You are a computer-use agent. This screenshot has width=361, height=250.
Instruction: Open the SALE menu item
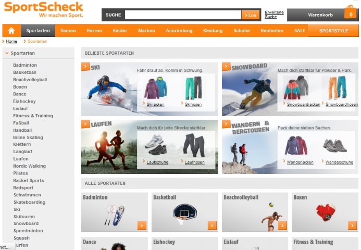coord(300,31)
